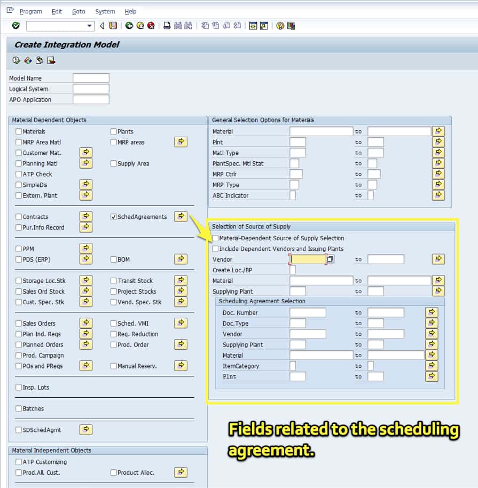Image resolution: width=478 pixels, height=488 pixels.
Task: Tick Material-Dependent Source of Supply Selection
Action: tap(215, 238)
